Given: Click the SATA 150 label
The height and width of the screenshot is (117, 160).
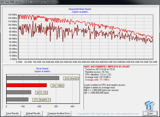Looking at the screenshot, I should [41, 93].
